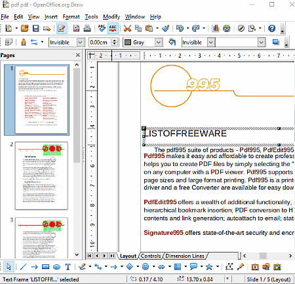The height and width of the screenshot is (284, 295).
Task: Click the Hyperlink globe icon
Action: pos(227,28)
